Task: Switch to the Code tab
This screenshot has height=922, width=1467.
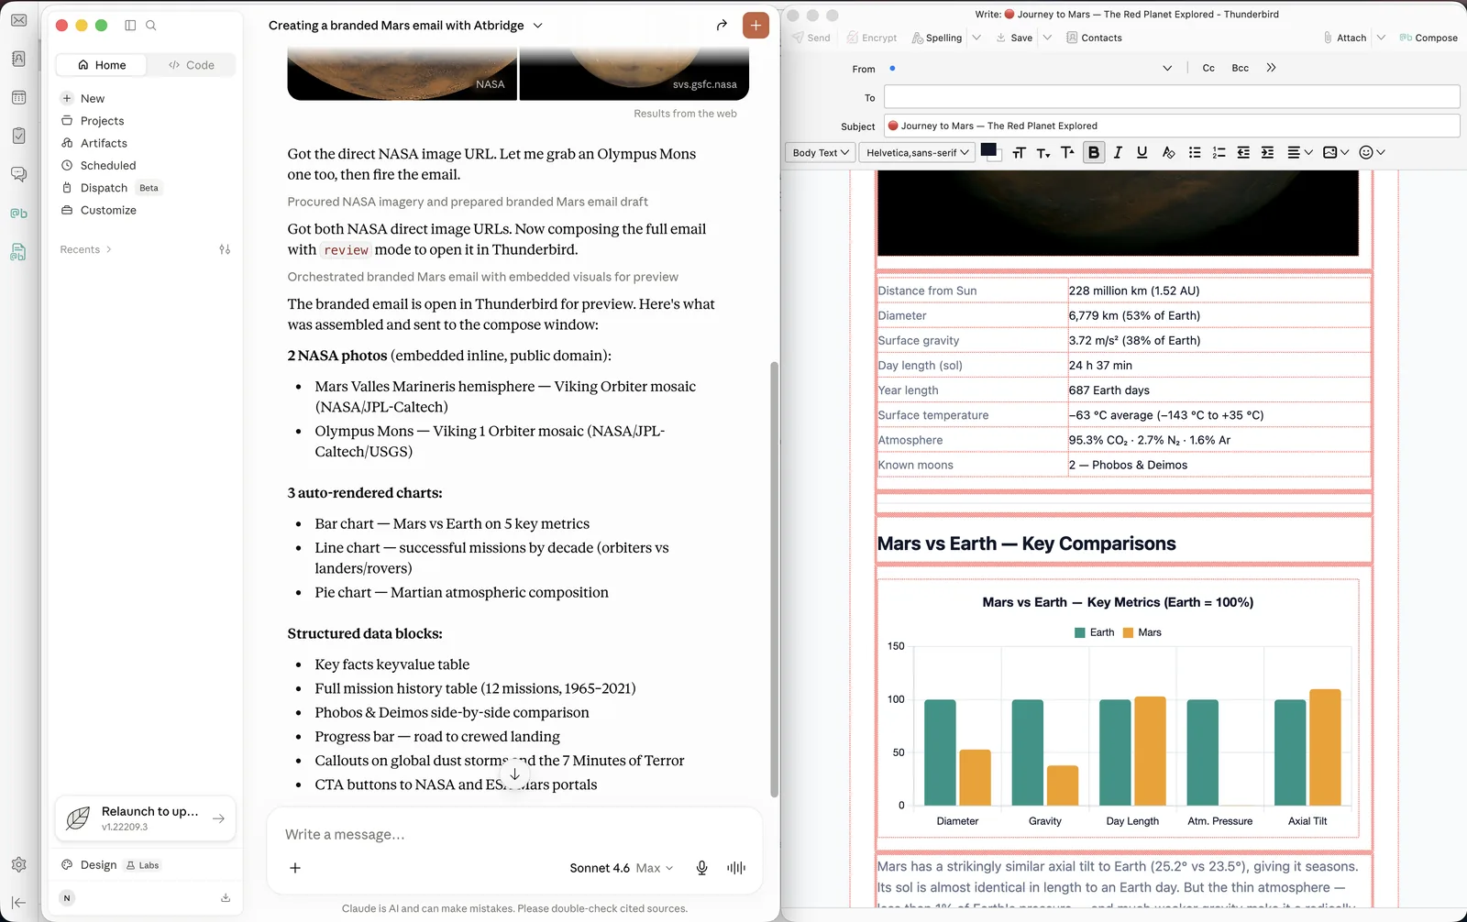Action: (192, 65)
